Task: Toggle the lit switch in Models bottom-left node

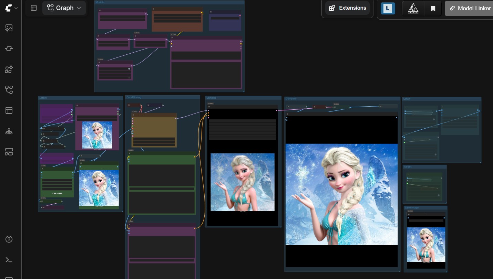Action: (129, 68)
